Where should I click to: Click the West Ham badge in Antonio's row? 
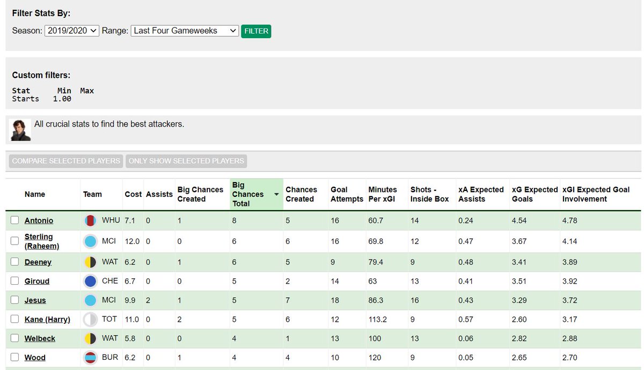91,220
